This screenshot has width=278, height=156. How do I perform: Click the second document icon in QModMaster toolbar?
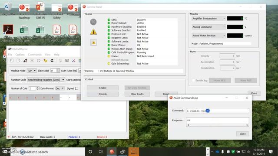(18, 61)
